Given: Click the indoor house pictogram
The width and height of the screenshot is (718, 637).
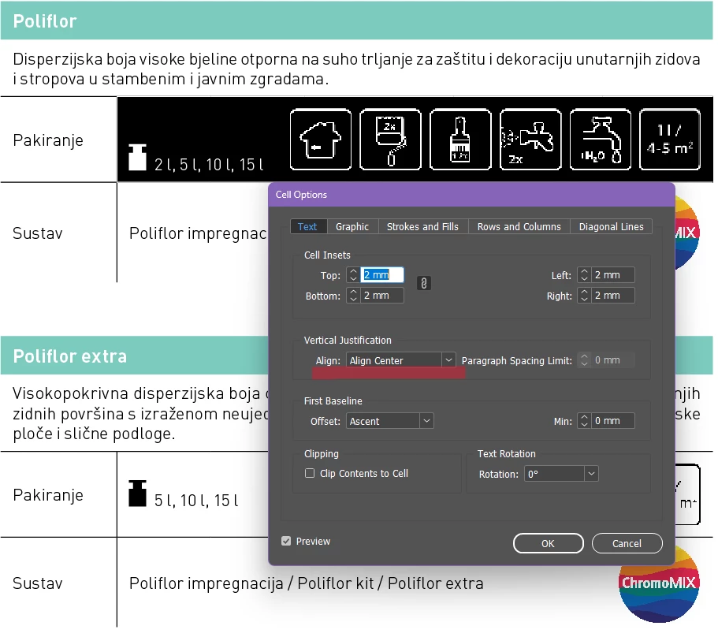Looking at the screenshot, I should pyautogui.click(x=321, y=140).
